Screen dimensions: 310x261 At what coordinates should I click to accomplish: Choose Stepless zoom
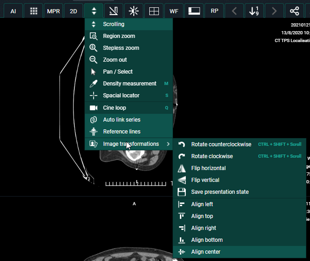[129, 48]
